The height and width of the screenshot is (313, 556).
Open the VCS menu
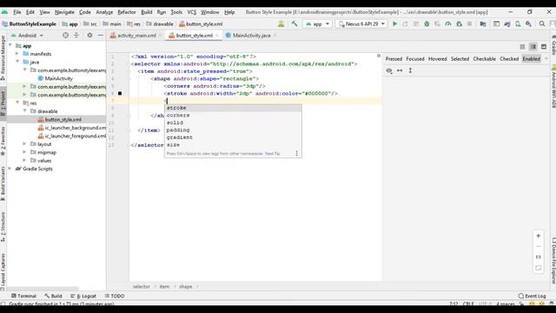pos(191,12)
